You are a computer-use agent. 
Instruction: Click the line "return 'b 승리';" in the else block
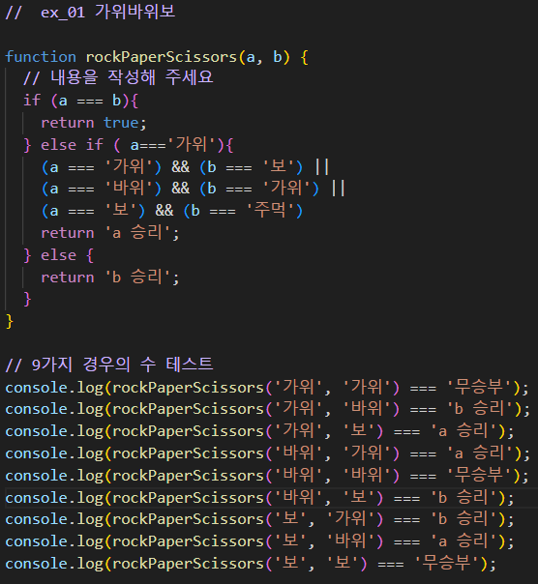110,277
